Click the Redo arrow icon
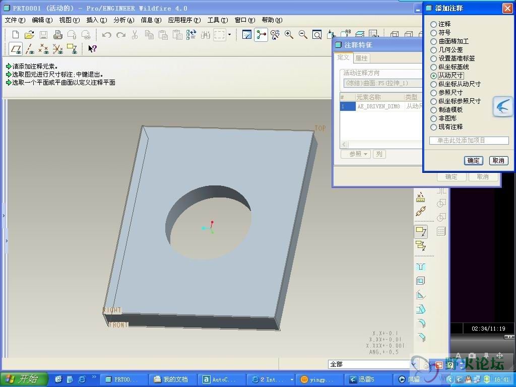 click(x=121, y=35)
